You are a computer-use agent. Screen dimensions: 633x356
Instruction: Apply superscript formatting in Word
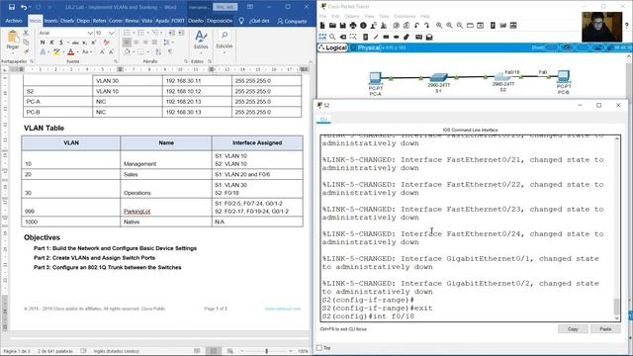(93, 43)
